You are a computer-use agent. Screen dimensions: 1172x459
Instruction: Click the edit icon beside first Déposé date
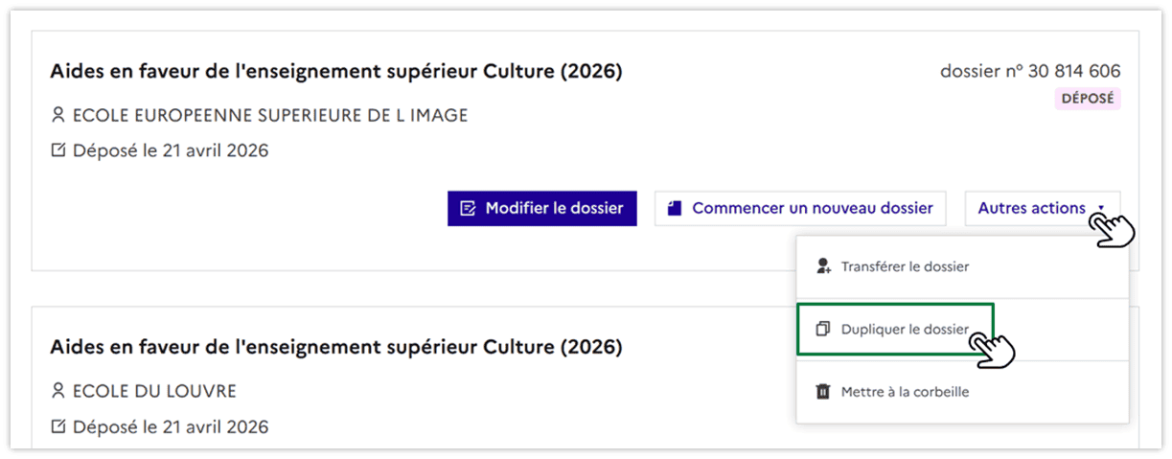point(58,150)
